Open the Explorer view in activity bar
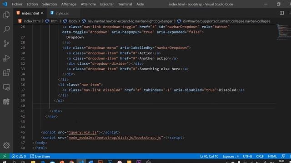The height and width of the screenshot is (163, 291). [6, 15]
